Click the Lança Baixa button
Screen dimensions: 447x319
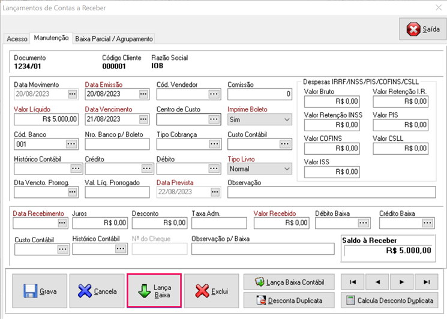(x=154, y=291)
